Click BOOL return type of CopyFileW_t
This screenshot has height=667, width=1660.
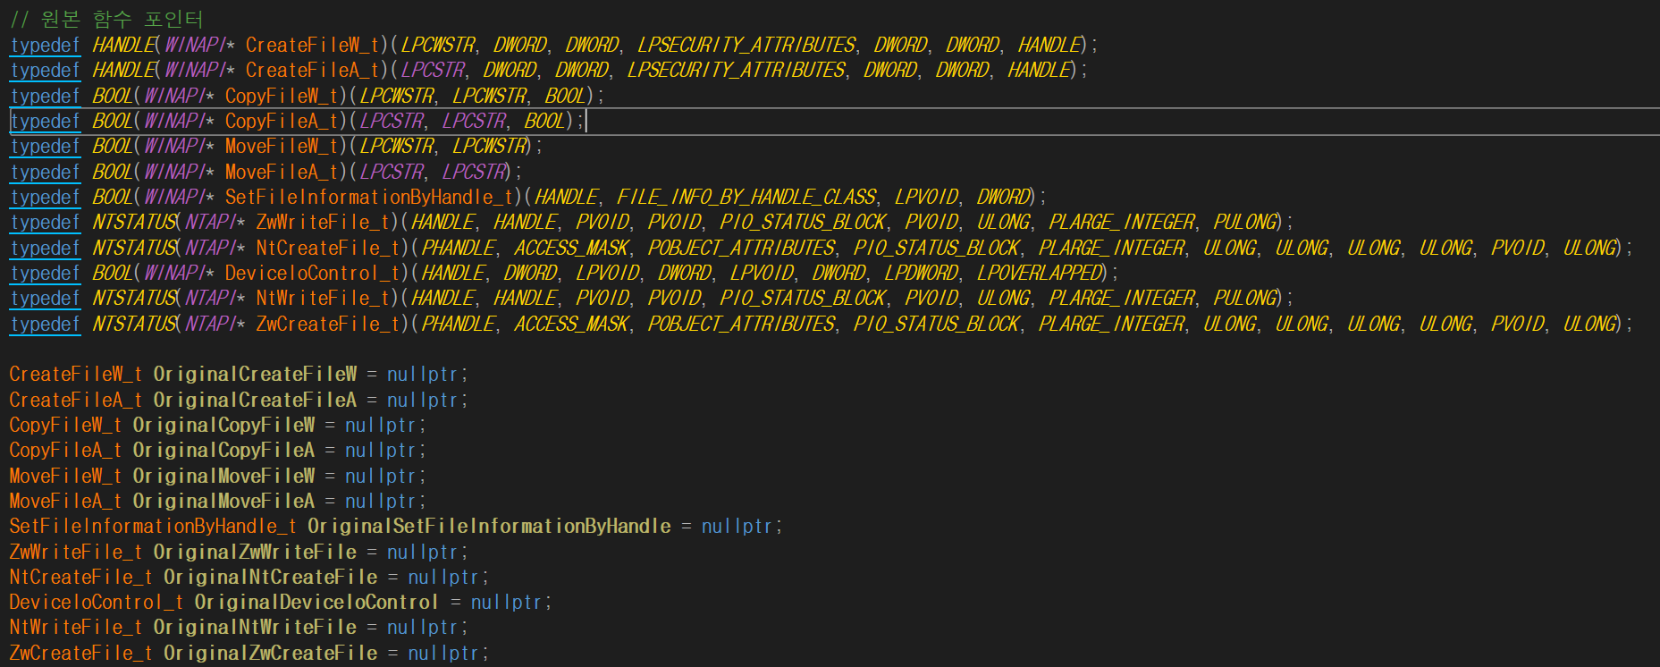click(x=113, y=96)
